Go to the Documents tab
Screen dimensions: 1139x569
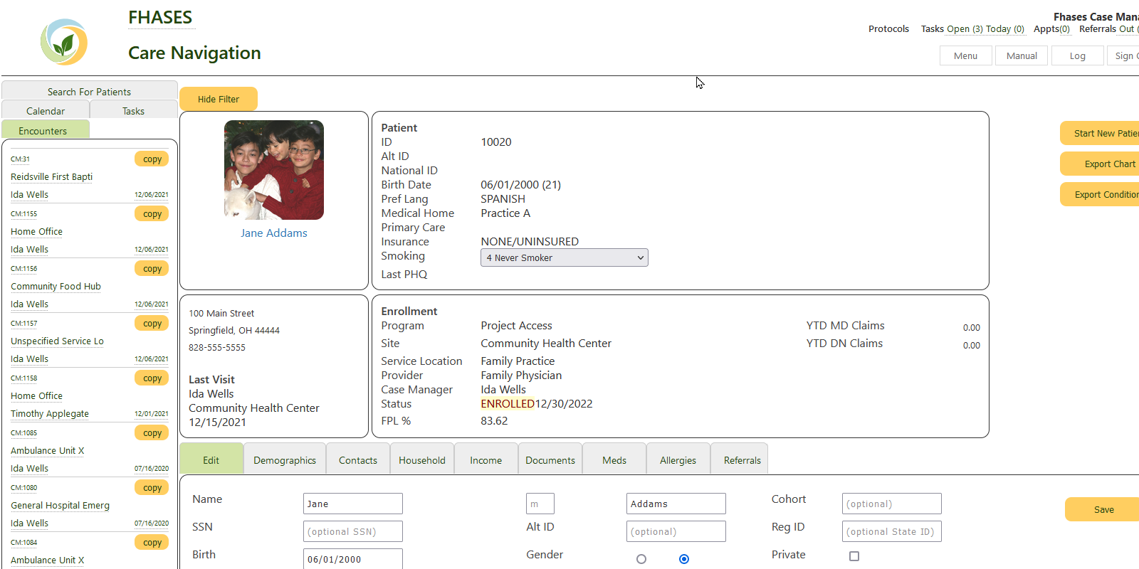550,460
